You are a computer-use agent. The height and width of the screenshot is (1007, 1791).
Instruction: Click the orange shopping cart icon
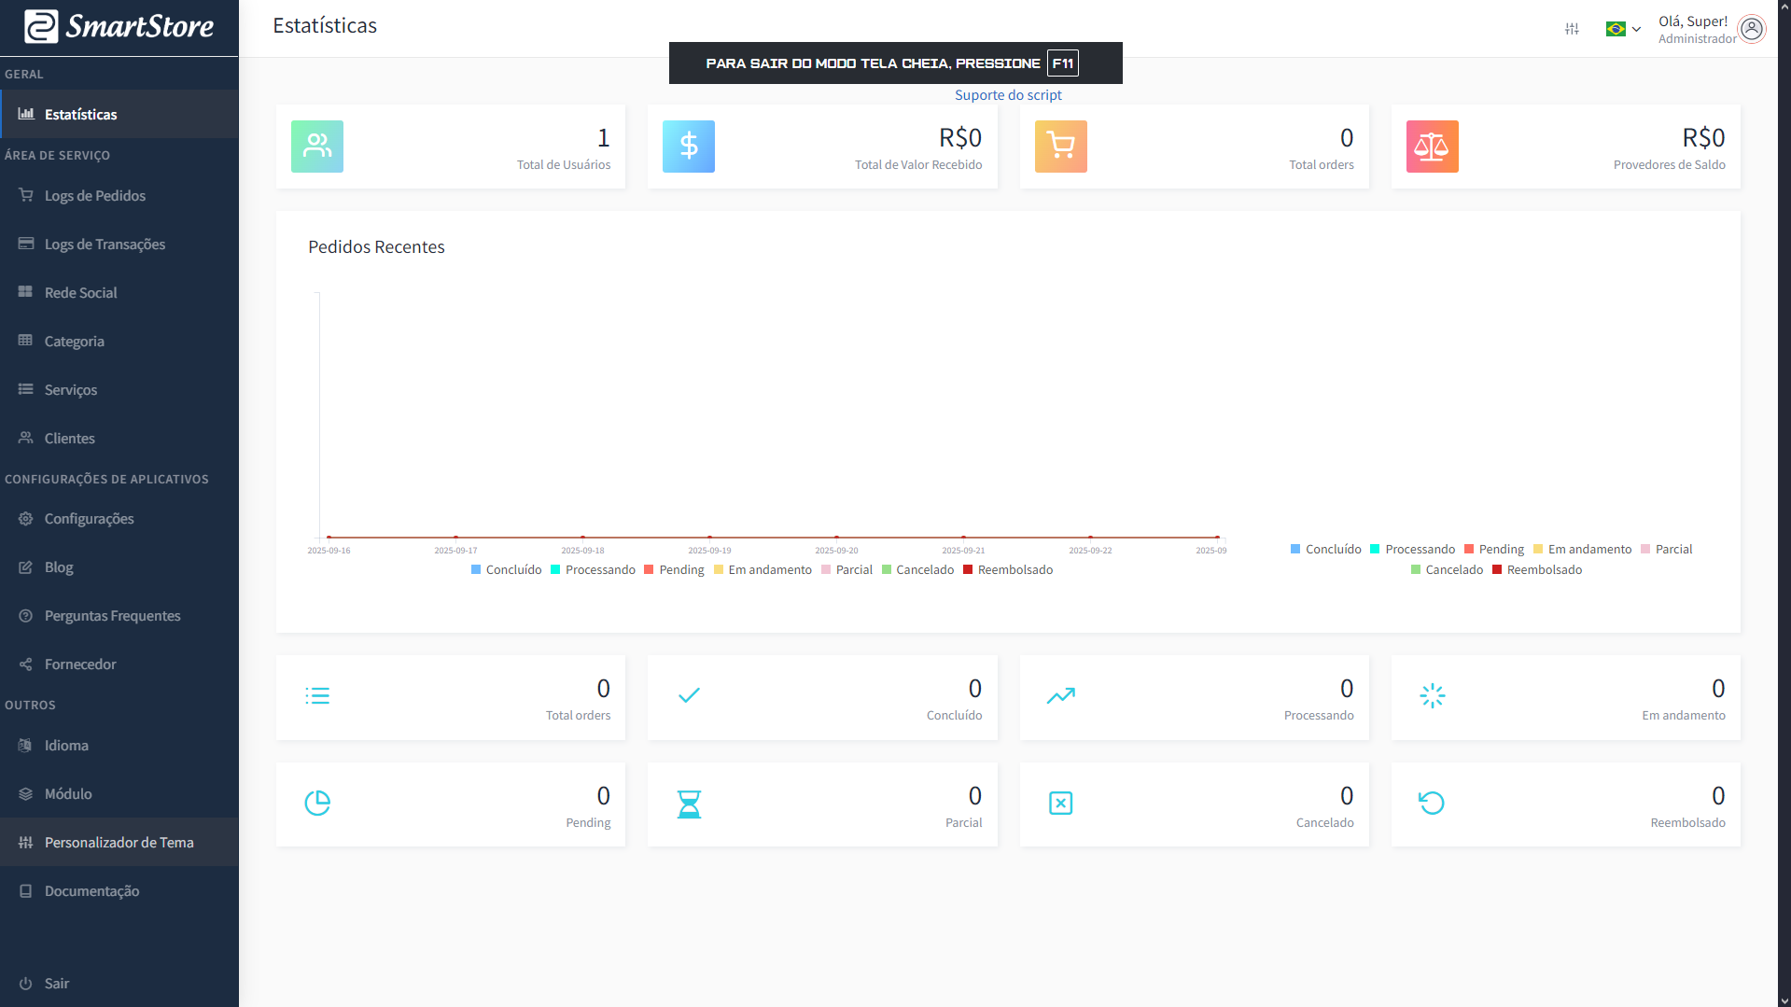pos(1060,147)
